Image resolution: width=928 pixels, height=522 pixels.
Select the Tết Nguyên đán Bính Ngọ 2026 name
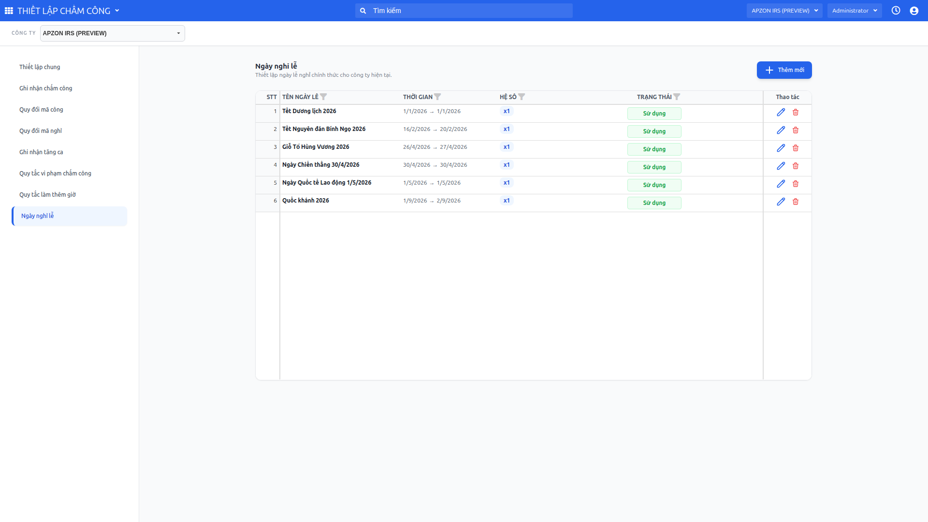(x=324, y=129)
